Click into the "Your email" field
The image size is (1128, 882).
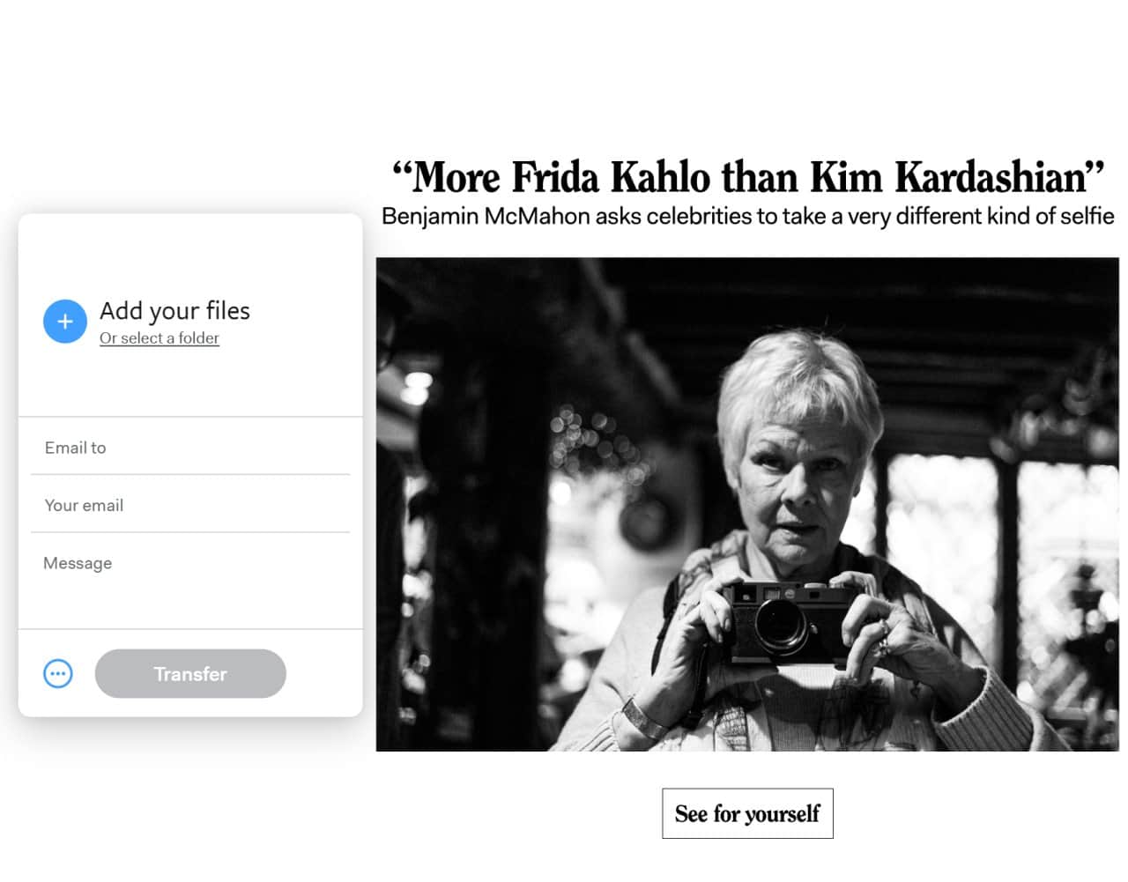(x=190, y=505)
